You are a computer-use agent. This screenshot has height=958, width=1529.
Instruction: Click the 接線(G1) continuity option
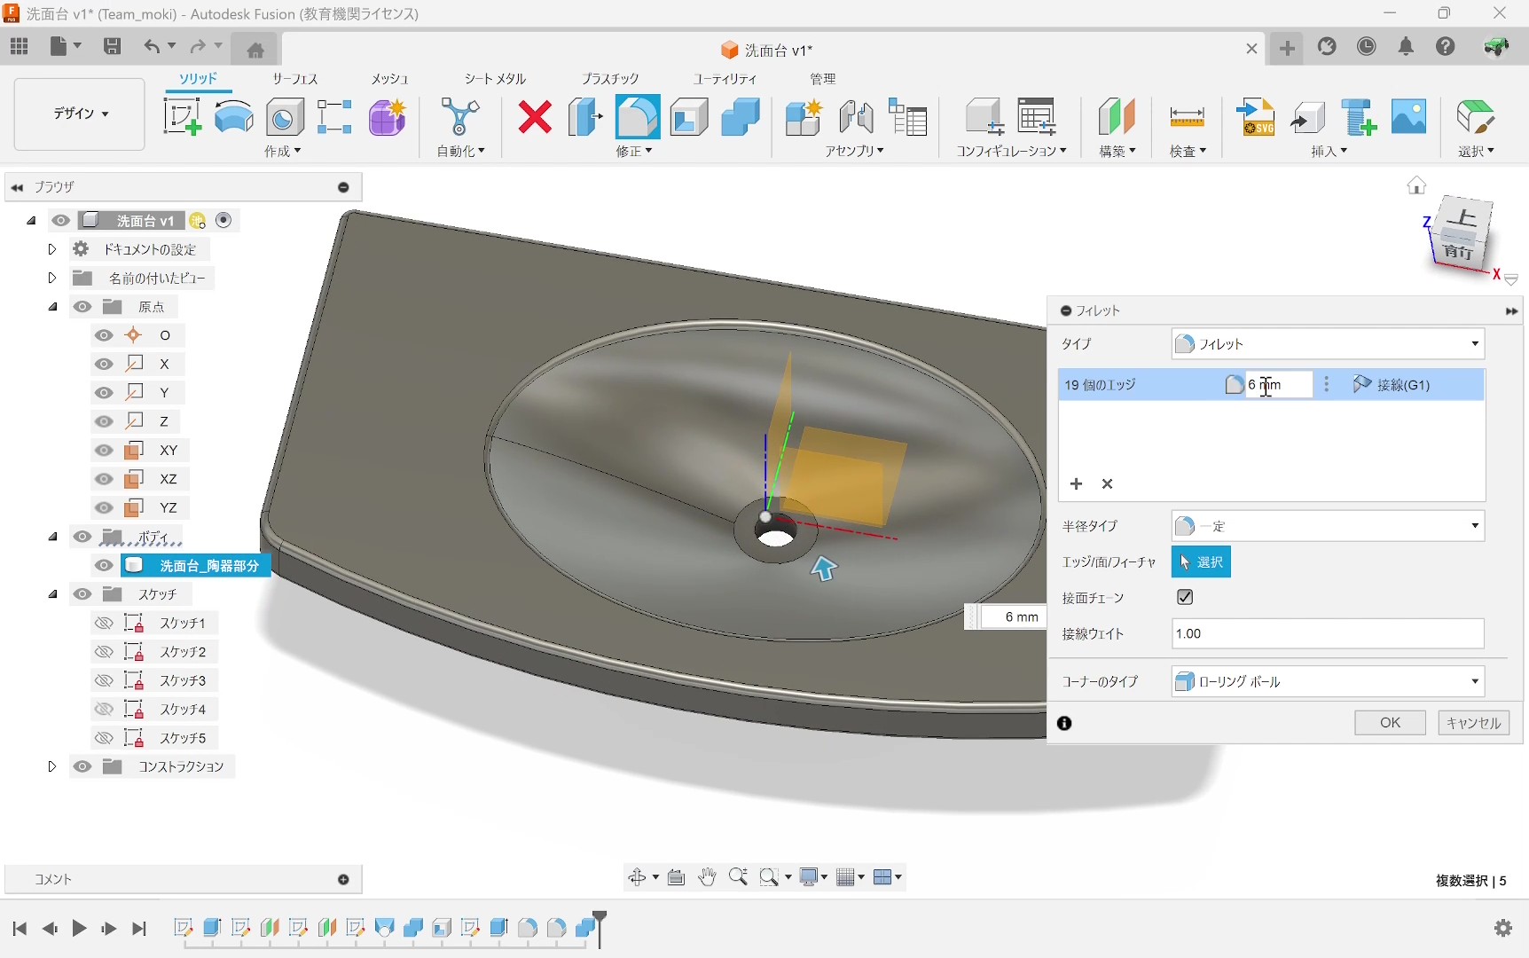1392,385
